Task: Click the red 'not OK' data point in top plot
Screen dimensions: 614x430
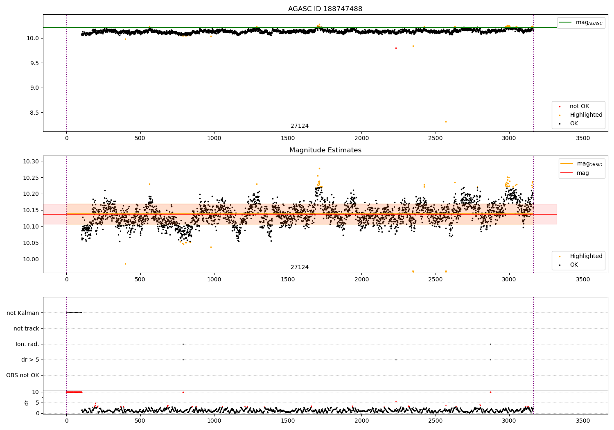Action: pyautogui.click(x=396, y=48)
